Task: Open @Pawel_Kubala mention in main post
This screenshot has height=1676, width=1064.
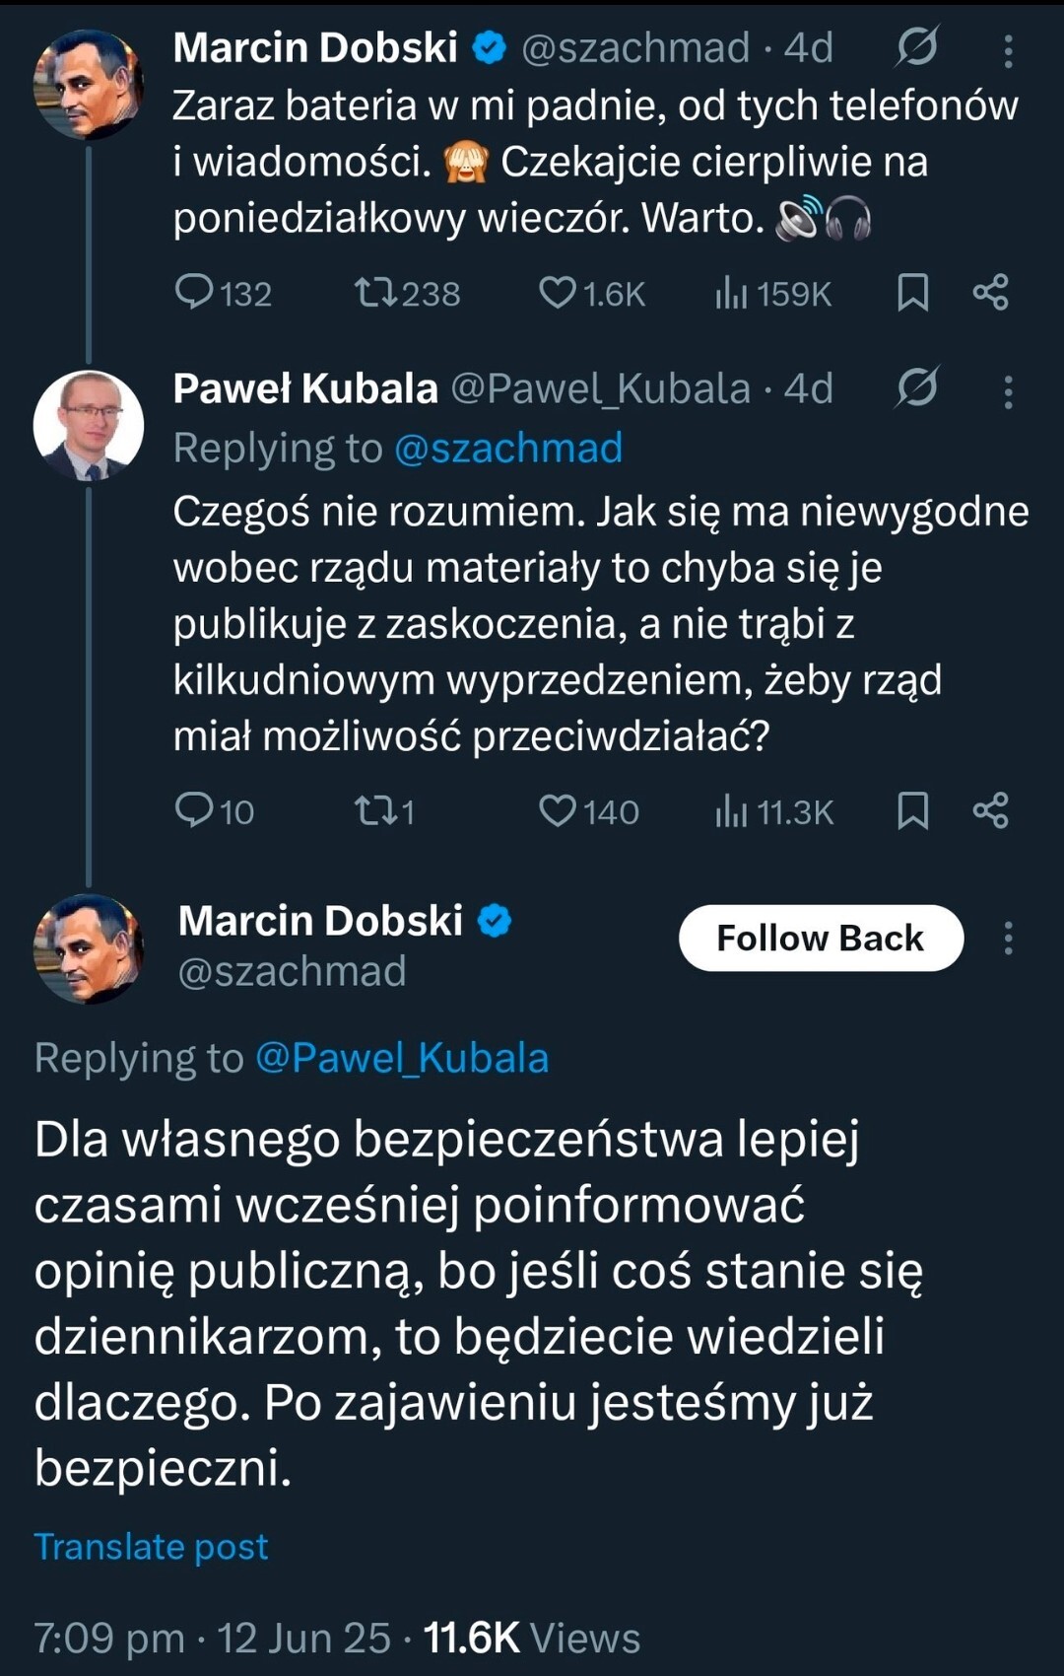Action: [x=402, y=1058]
